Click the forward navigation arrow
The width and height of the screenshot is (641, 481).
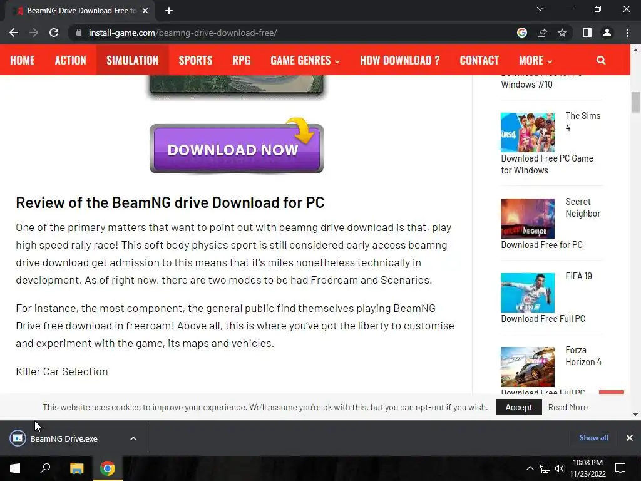click(34, 33)
